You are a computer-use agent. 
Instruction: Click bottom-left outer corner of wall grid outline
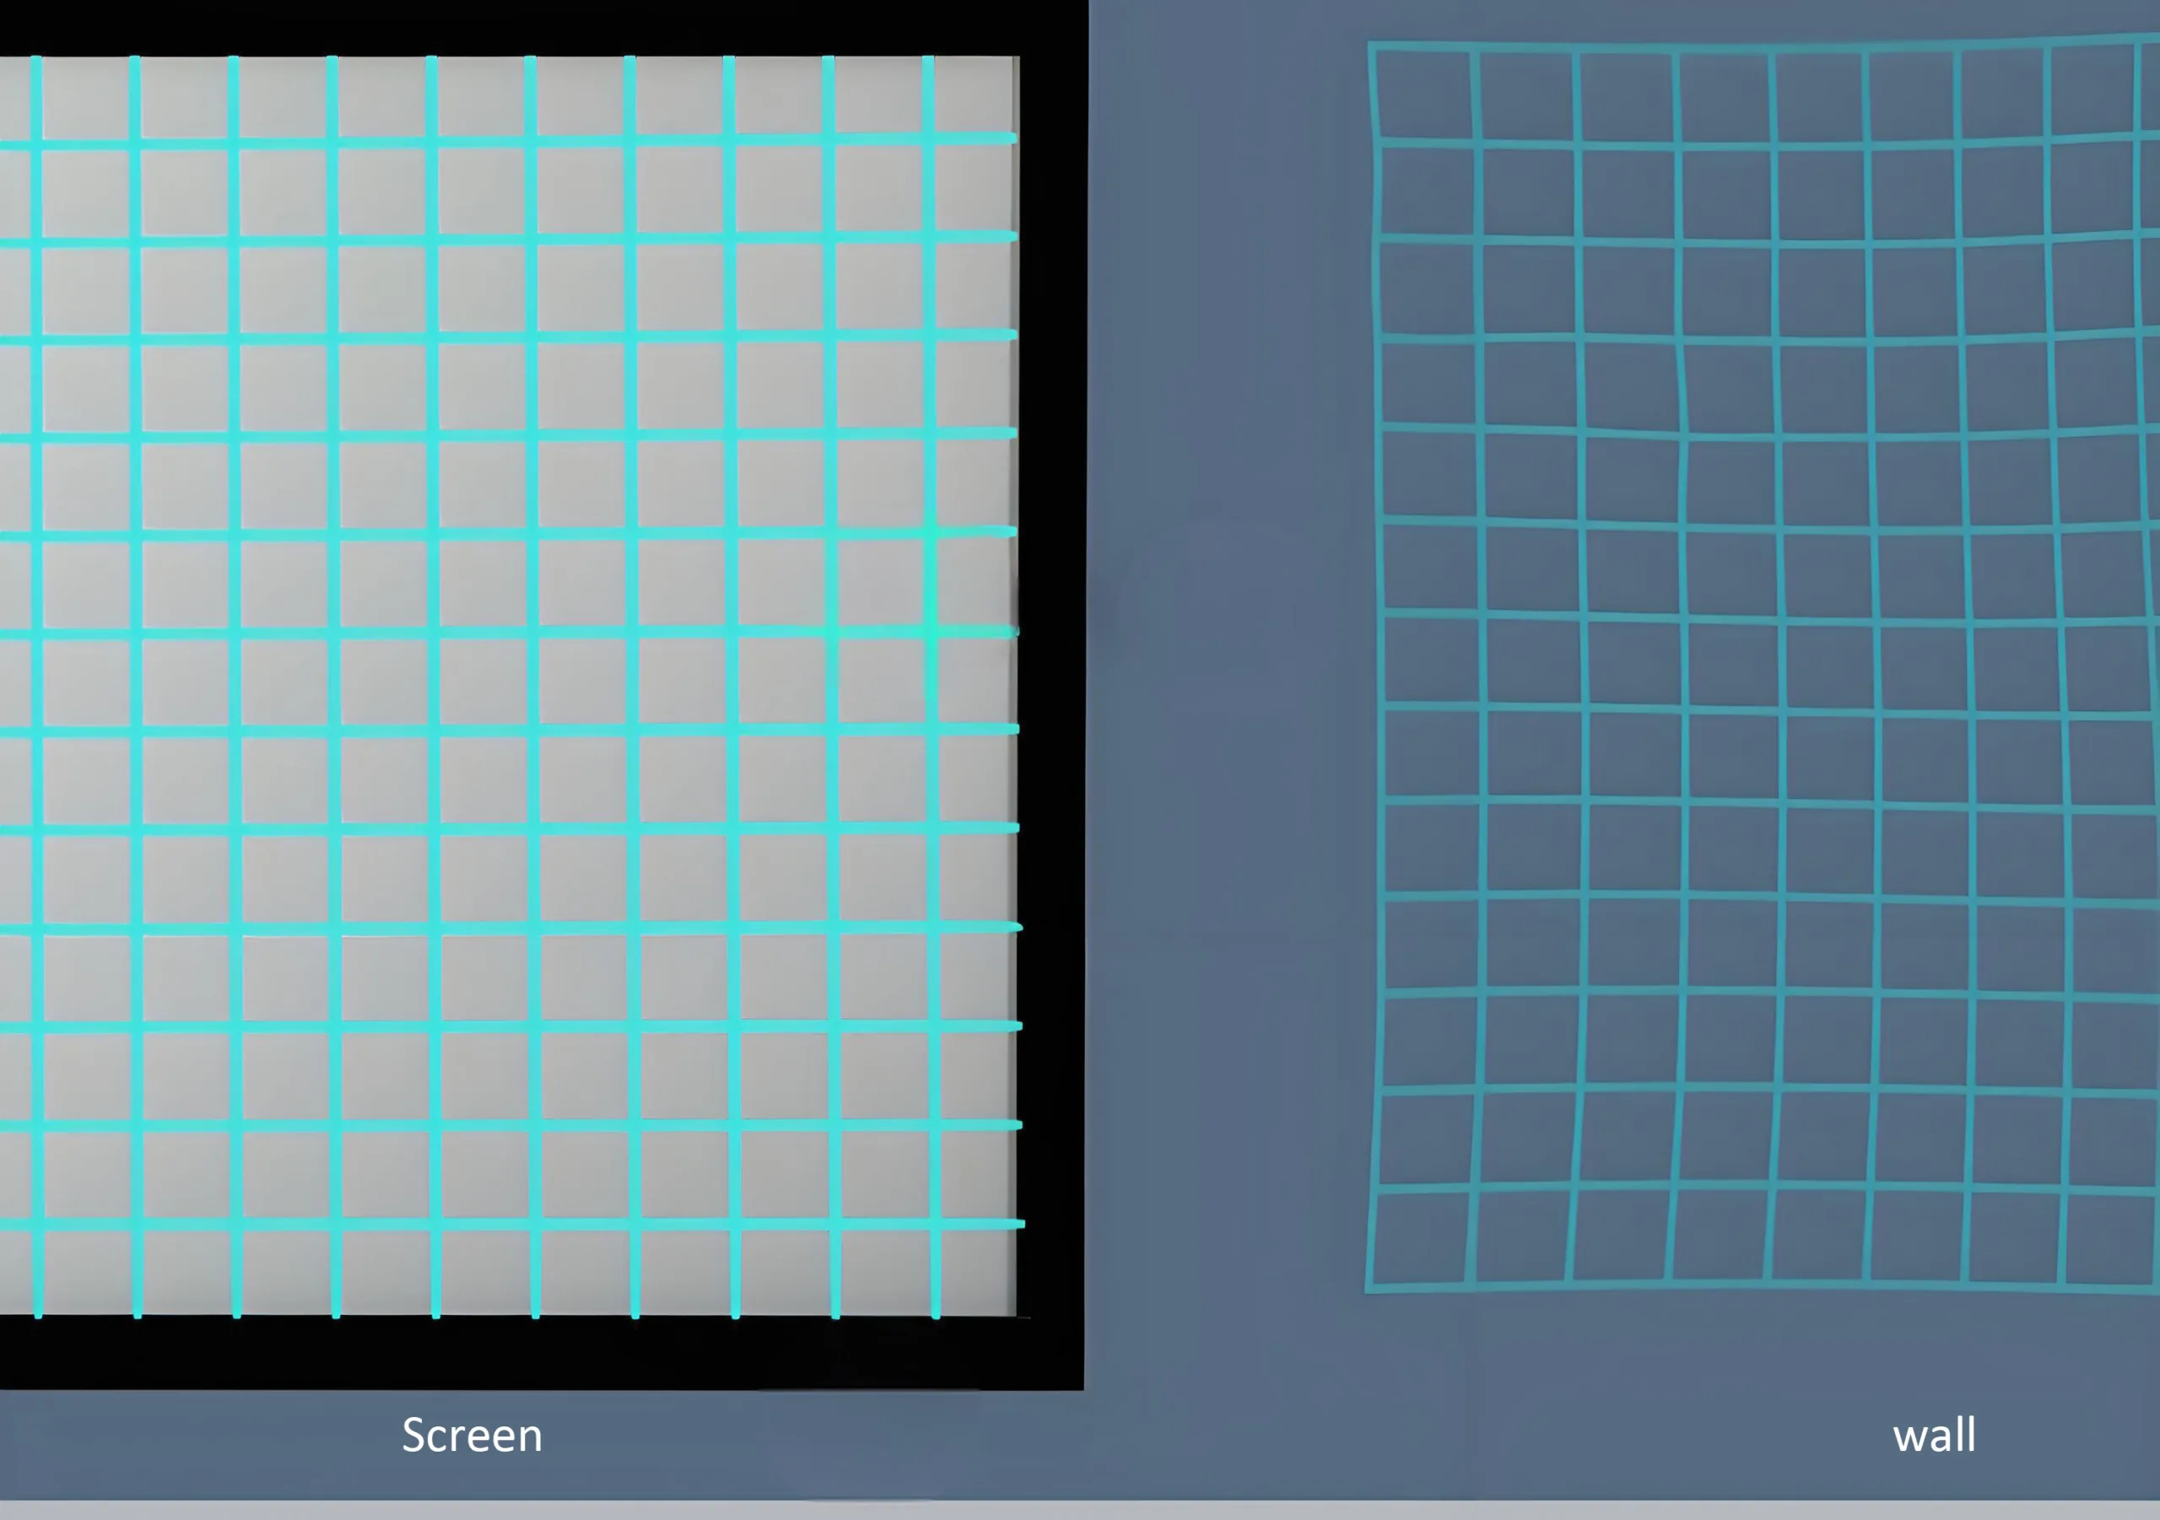[x=1369, y=1289]
